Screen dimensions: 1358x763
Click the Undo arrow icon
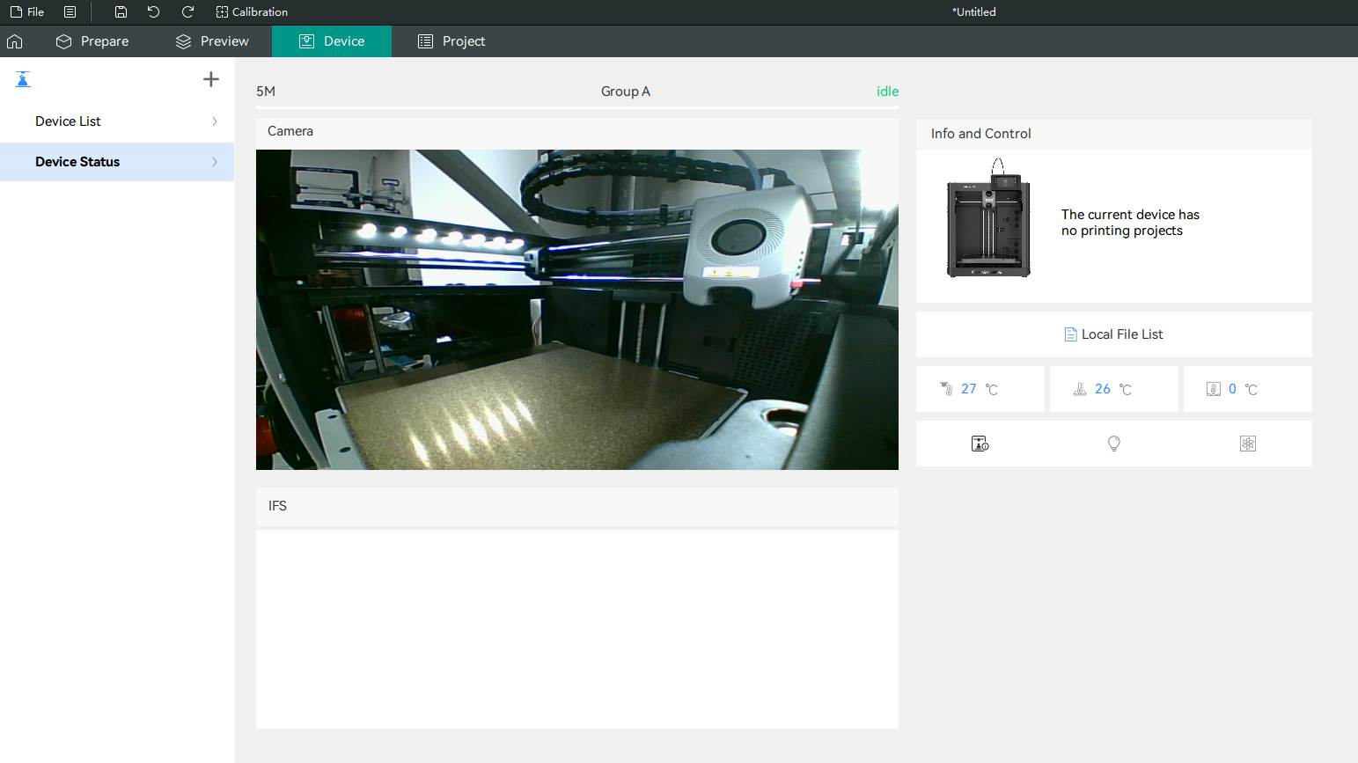click(153, 12)
